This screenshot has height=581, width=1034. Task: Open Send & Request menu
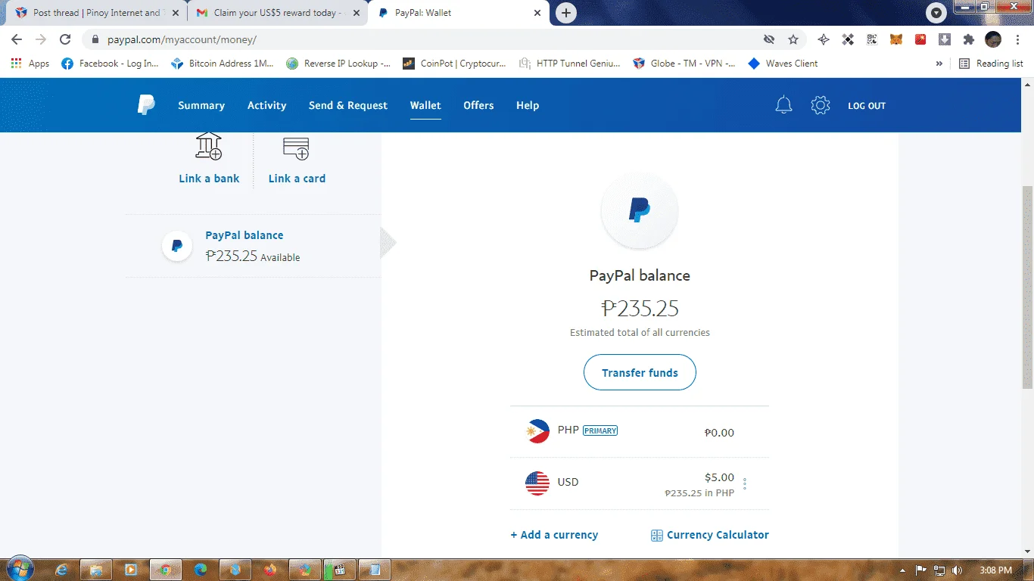[x=348, y=105]
